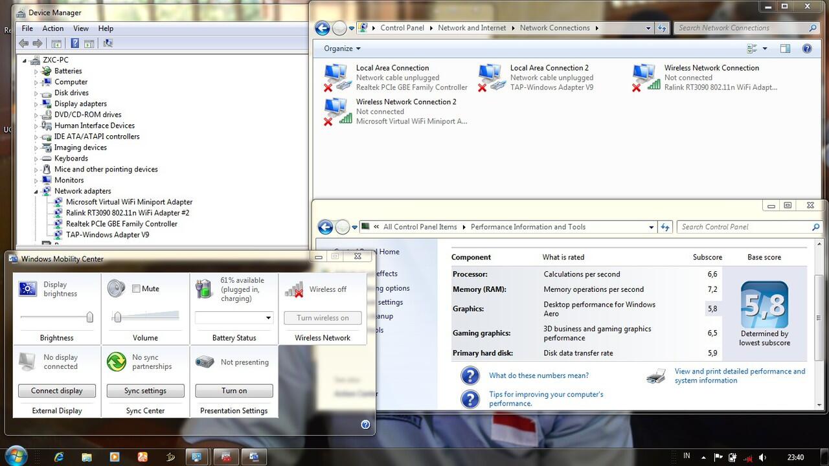
Task: Click the Network Connections help icon
Action: point(807,49)
